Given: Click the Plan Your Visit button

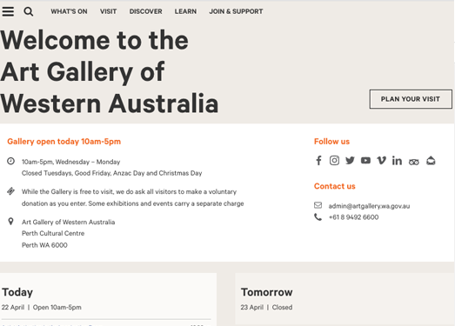Looking at the screenshot, I should 411,99.
